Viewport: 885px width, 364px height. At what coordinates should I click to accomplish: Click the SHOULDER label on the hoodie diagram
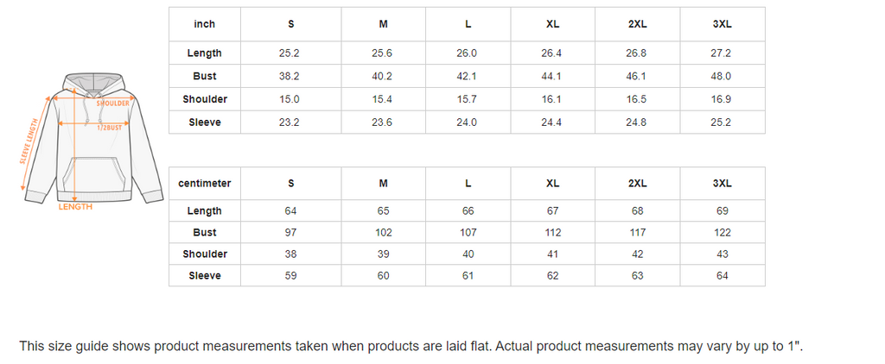(112, 104)
